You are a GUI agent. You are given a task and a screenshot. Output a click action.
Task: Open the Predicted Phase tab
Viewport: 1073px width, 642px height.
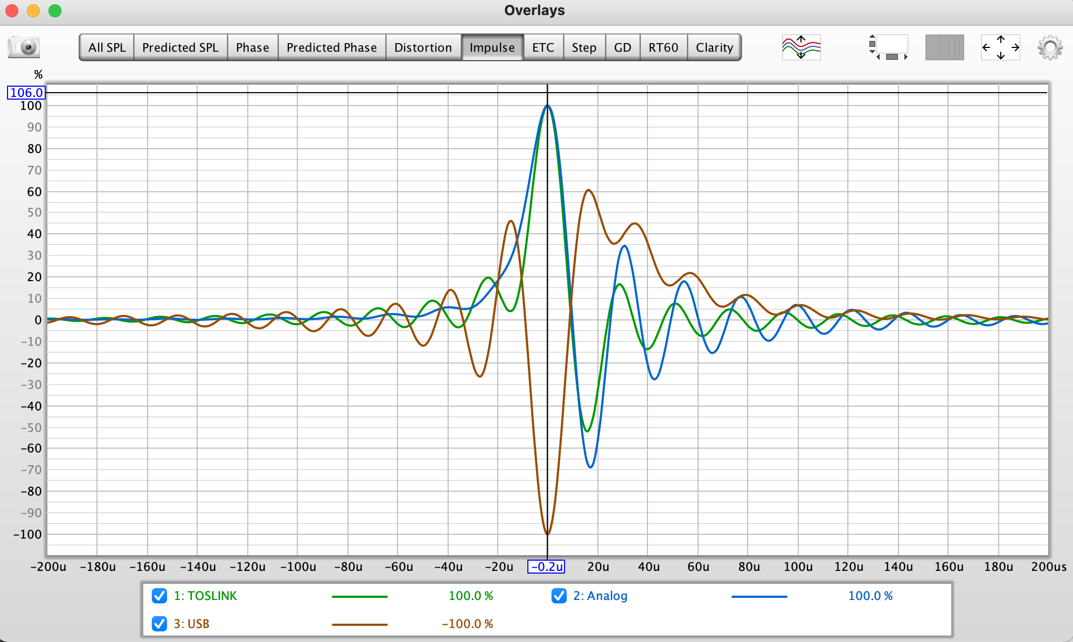[x=332, y=47]
